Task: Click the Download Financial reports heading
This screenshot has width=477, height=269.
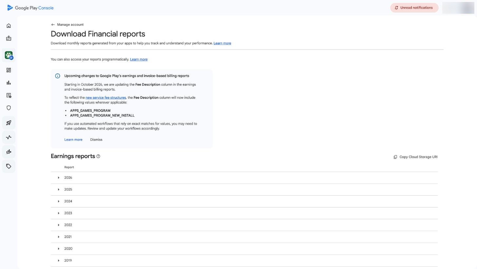Action: [x=98, y=34]
